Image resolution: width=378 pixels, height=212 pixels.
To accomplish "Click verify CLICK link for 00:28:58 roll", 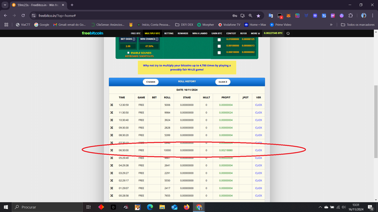I will [x=259, y=196].
